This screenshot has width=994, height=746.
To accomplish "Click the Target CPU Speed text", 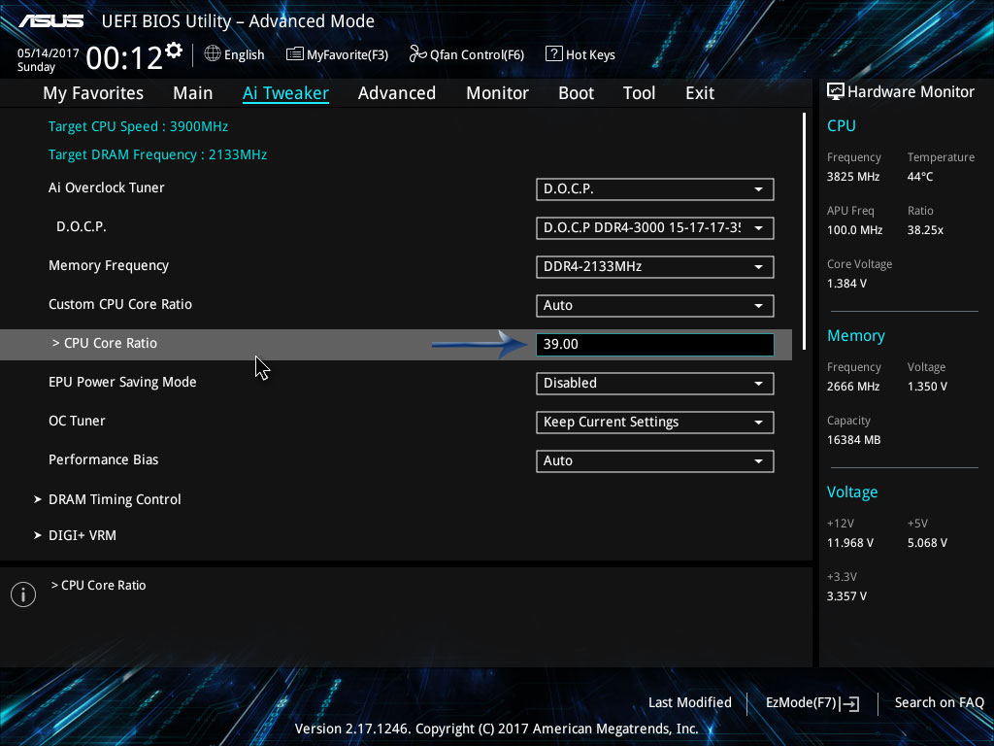I will point(138,126).
